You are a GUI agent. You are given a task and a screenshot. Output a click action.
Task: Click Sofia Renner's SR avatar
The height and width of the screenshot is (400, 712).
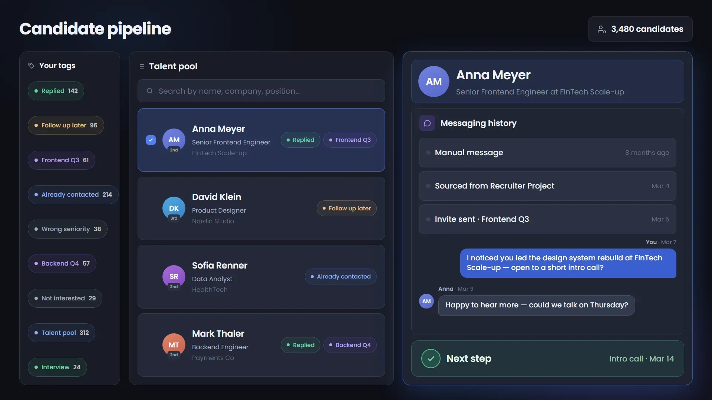tap(174, 277)
